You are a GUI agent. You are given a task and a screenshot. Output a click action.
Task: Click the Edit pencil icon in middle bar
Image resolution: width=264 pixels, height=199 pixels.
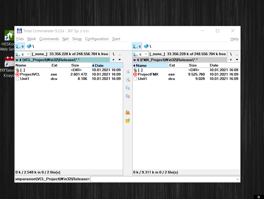pos(128,80)
